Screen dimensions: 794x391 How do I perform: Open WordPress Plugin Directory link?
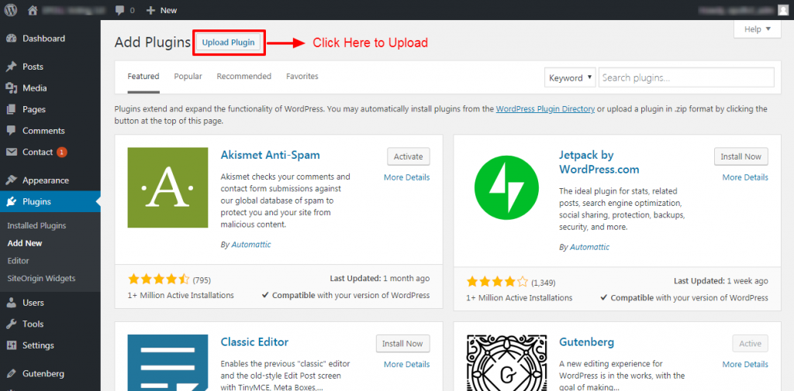point(545,108)
